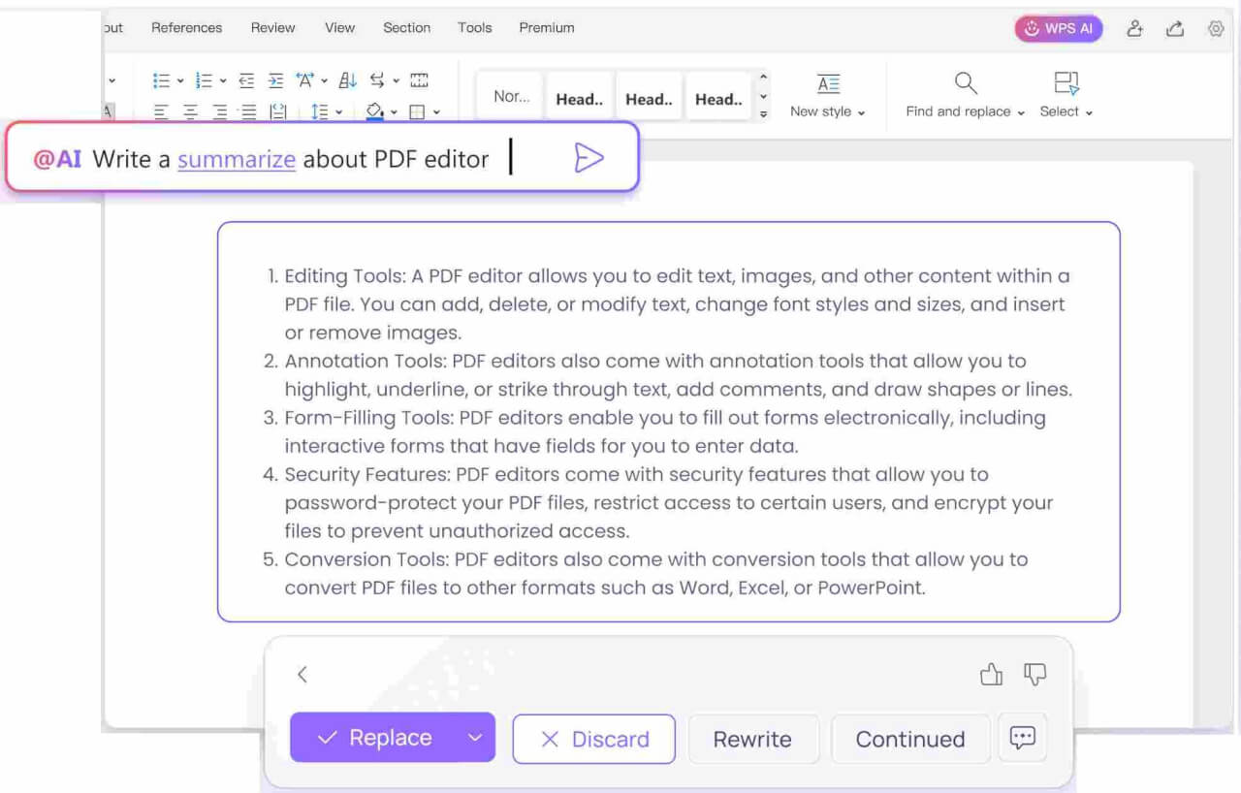Open the Review tab
The height and width of the screenshot is (793, 1241).
(272, 28)
